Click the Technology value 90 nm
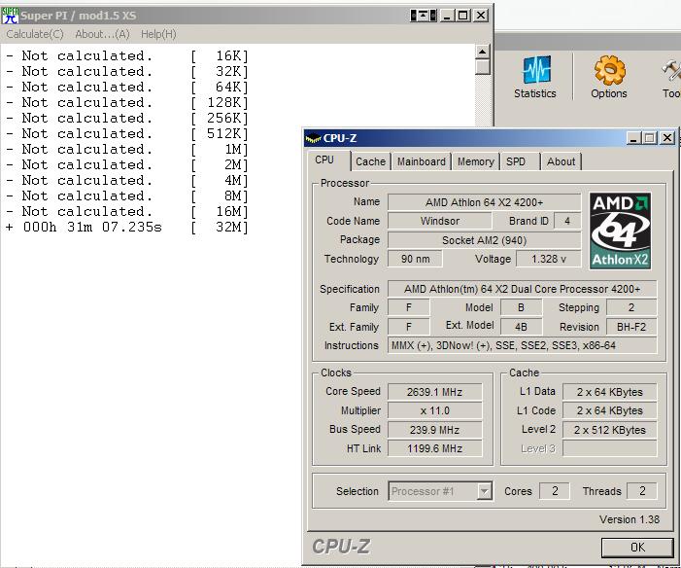This screenshot has width=681, height=568. coord(415,259)
